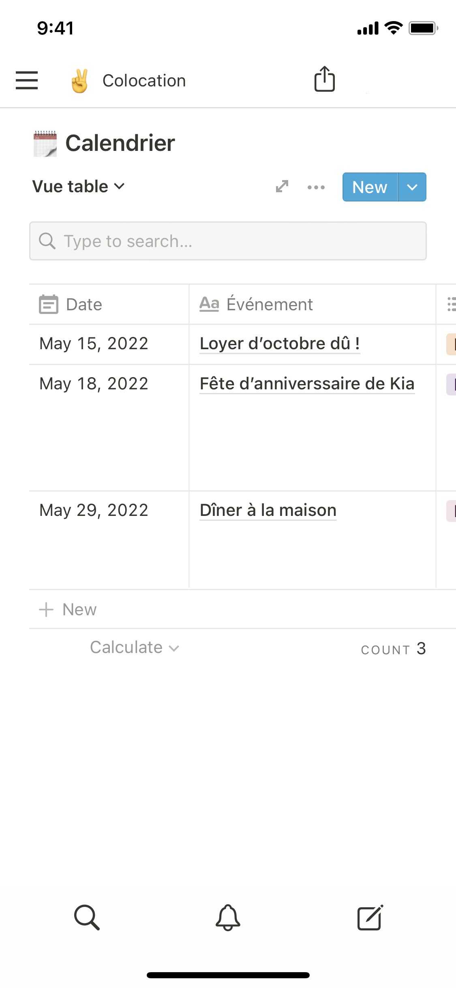Viewport: 456px width, 988px height.
Task: Tap the expand full-page arrows icon
Action: pyautogui.click(x=282, y=187)
